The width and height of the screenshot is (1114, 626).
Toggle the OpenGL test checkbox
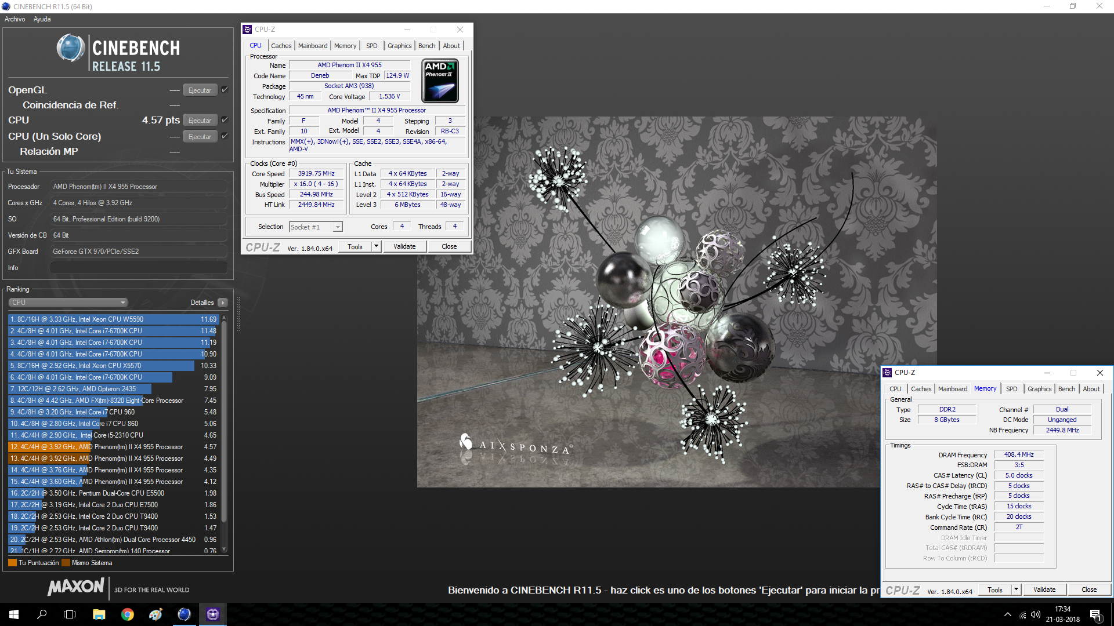tap(225, 90)
